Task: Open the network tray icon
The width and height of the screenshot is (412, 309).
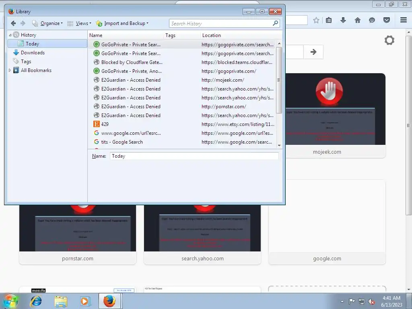Action: coord(362,301)
